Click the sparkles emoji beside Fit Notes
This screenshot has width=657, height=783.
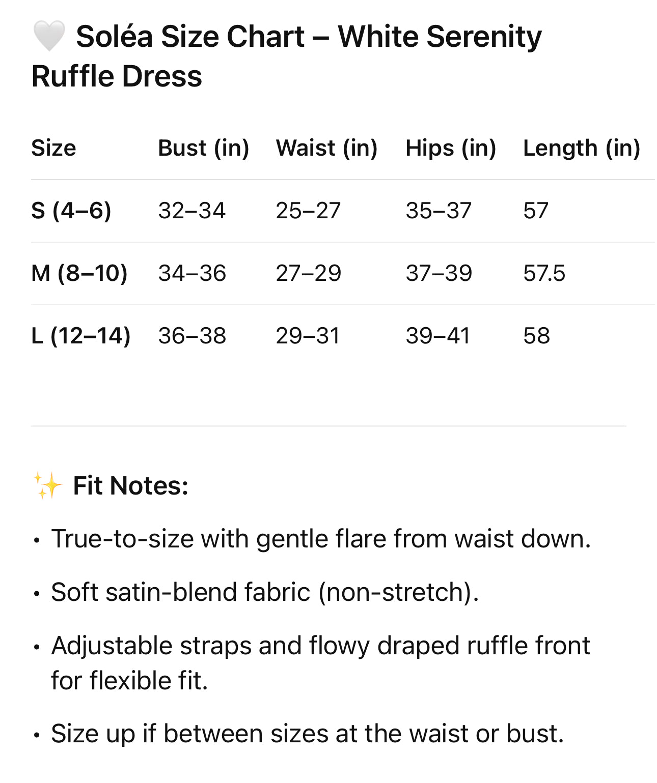(x=47, y=485)
